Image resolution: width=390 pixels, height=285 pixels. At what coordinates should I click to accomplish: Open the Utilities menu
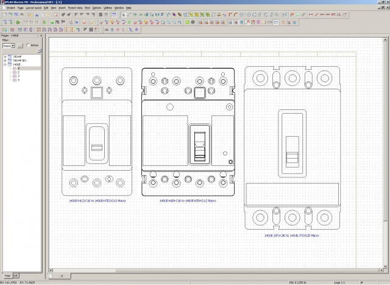pyautogui.click(x=108, y=8)
